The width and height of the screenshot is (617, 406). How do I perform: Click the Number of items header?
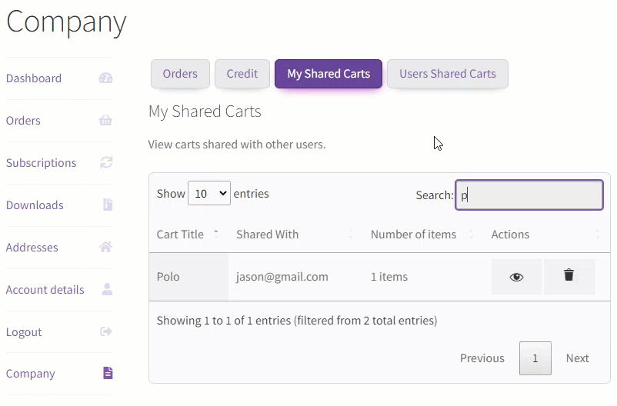(413, 234)
